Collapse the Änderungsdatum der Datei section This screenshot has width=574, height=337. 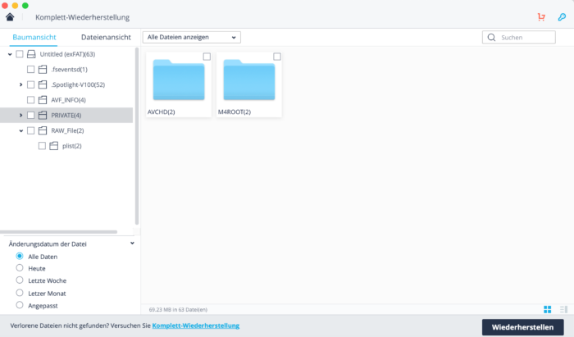132,244
